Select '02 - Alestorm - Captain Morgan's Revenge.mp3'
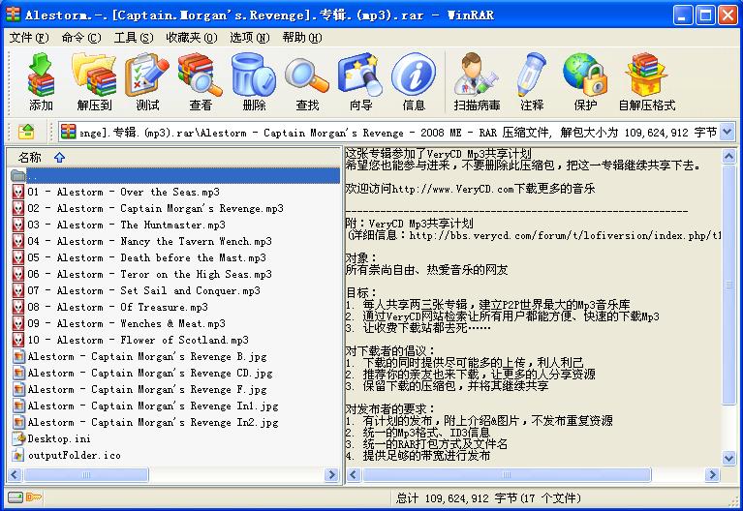This screenshot has width=743, height=511. pyautogui.click(x=148, y=208)
